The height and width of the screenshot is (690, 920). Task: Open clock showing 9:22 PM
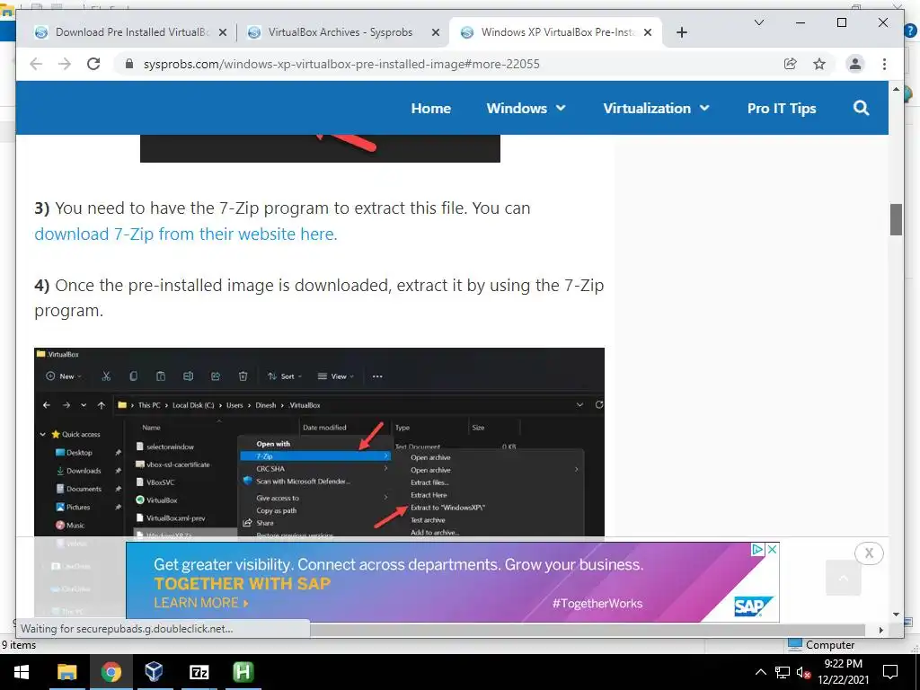coord(843,672)
